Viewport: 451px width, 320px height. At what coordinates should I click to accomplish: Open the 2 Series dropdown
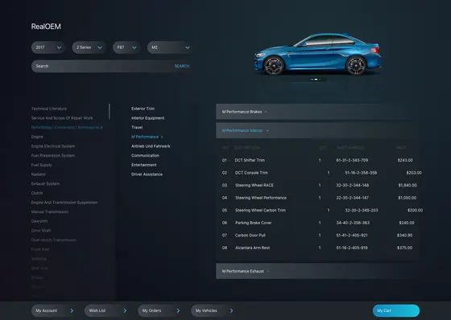(89, 47)
